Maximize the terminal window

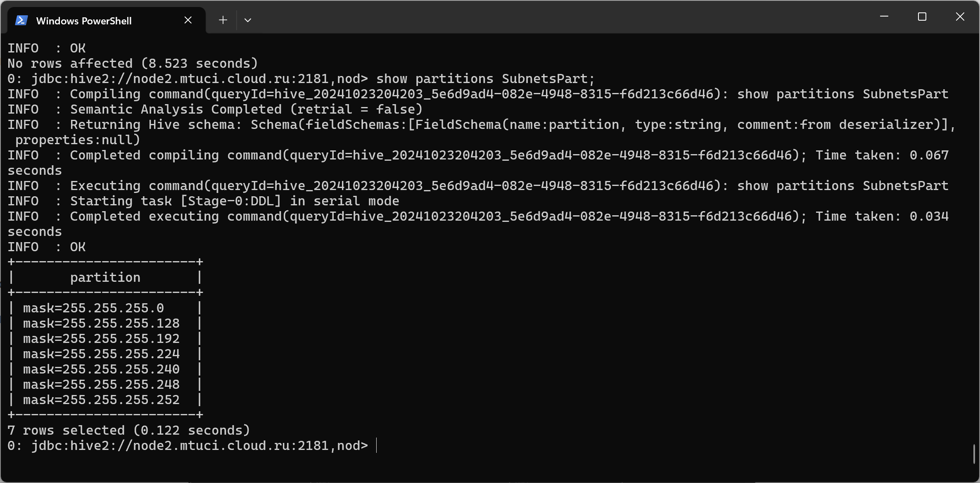coord(922,17)
